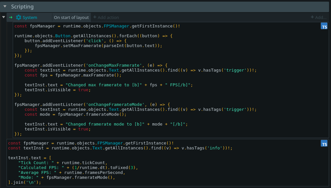Click the line 'const fpsManager' in first script
Image resolution: width=331 pixels, height=188 pixels.
point(97,26)
